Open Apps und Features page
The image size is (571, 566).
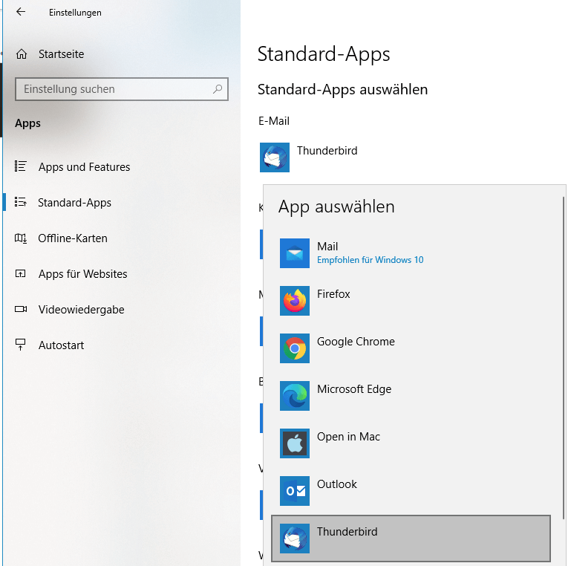click(x=84, y=167)
